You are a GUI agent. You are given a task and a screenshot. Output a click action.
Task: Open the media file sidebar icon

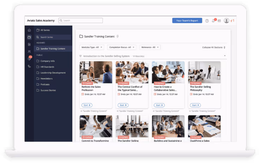coord(29,44)
